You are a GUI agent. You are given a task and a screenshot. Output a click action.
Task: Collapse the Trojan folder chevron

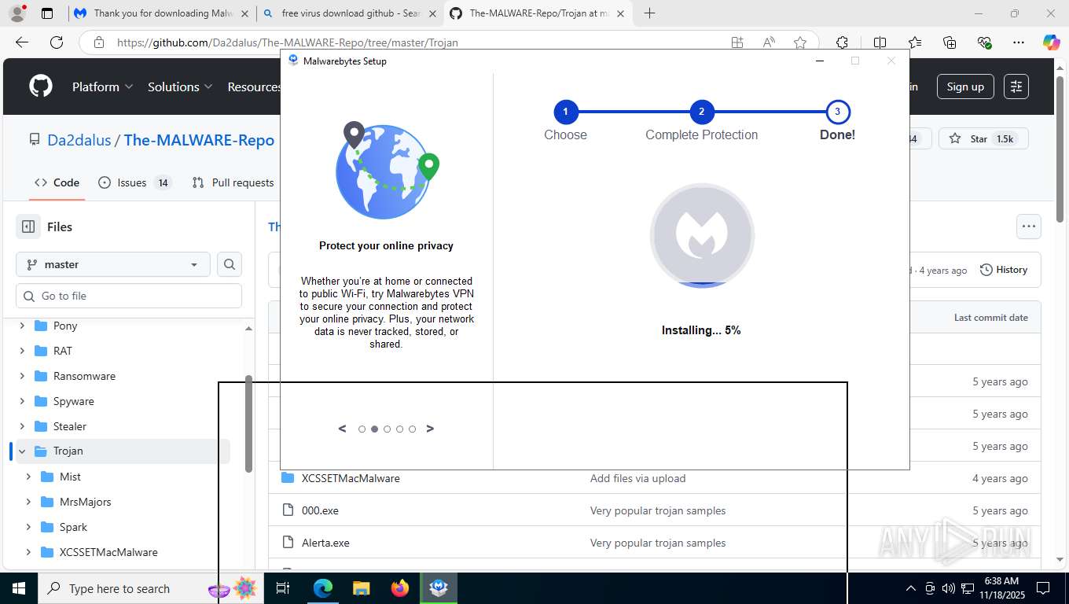coord(22,451)
